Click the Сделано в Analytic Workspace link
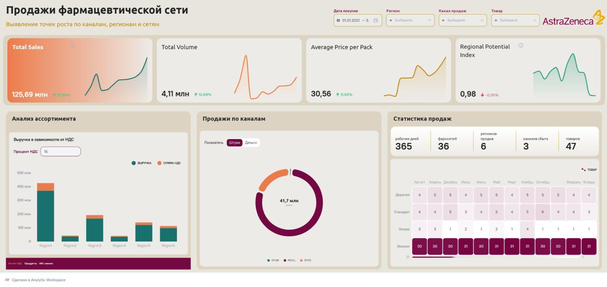This screenshot has height=287, width=607. 39,280
